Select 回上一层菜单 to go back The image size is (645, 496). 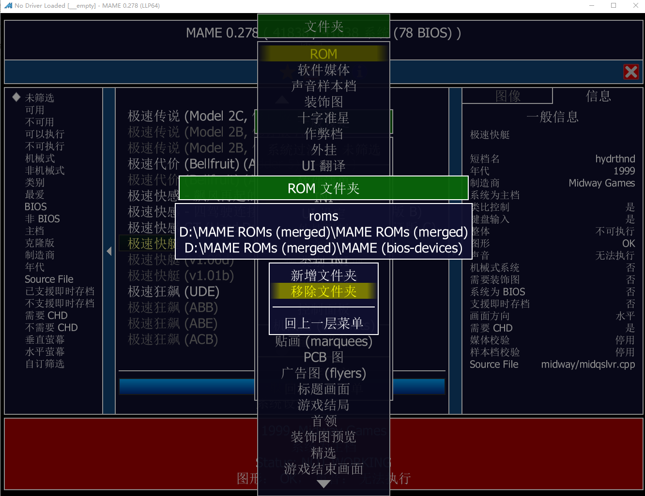click(323, 323)
